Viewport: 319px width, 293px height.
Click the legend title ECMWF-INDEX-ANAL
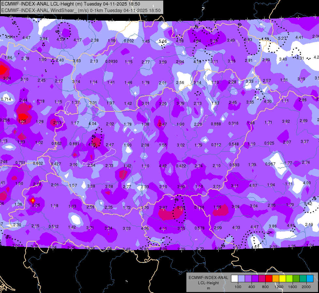208,278
